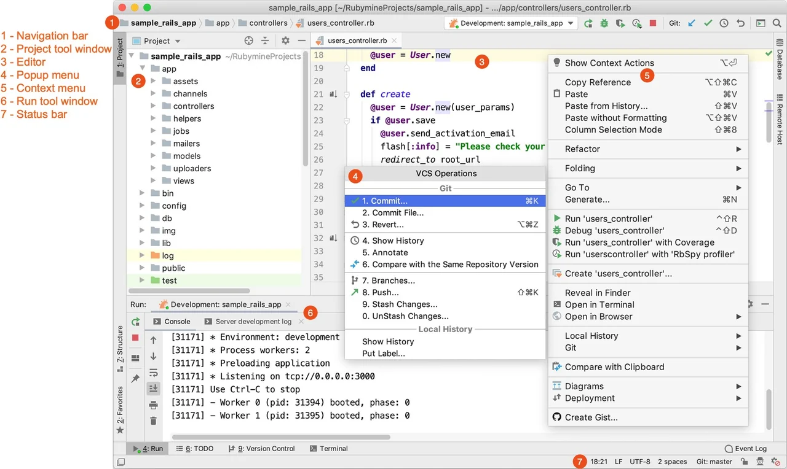The height and width of the screenshot is (469, 787).
Task: Clear the console with the trash icon
Action: coord(153,421)
